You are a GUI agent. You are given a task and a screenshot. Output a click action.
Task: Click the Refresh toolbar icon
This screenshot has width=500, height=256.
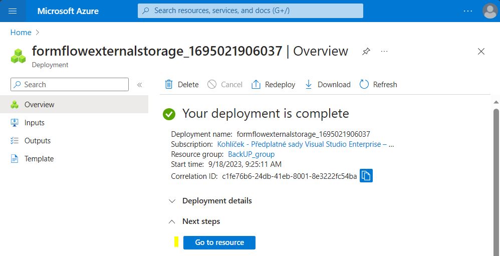point(364,85)
